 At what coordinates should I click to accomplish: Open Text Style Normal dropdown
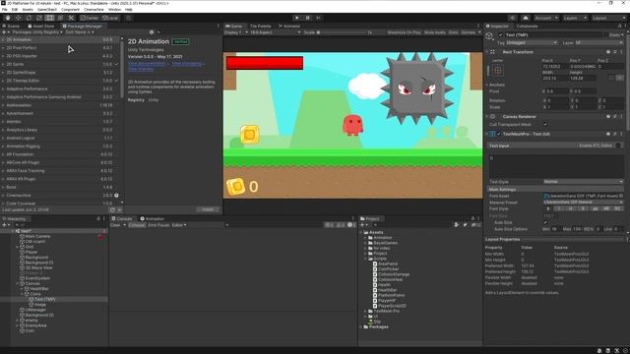pos(583,182)
